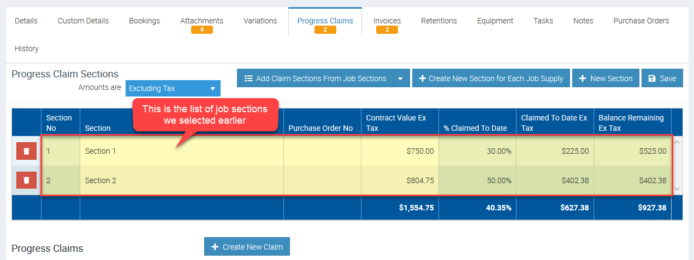694x260 pixels.
Task: Click the Save button
Action: point(662,78)
